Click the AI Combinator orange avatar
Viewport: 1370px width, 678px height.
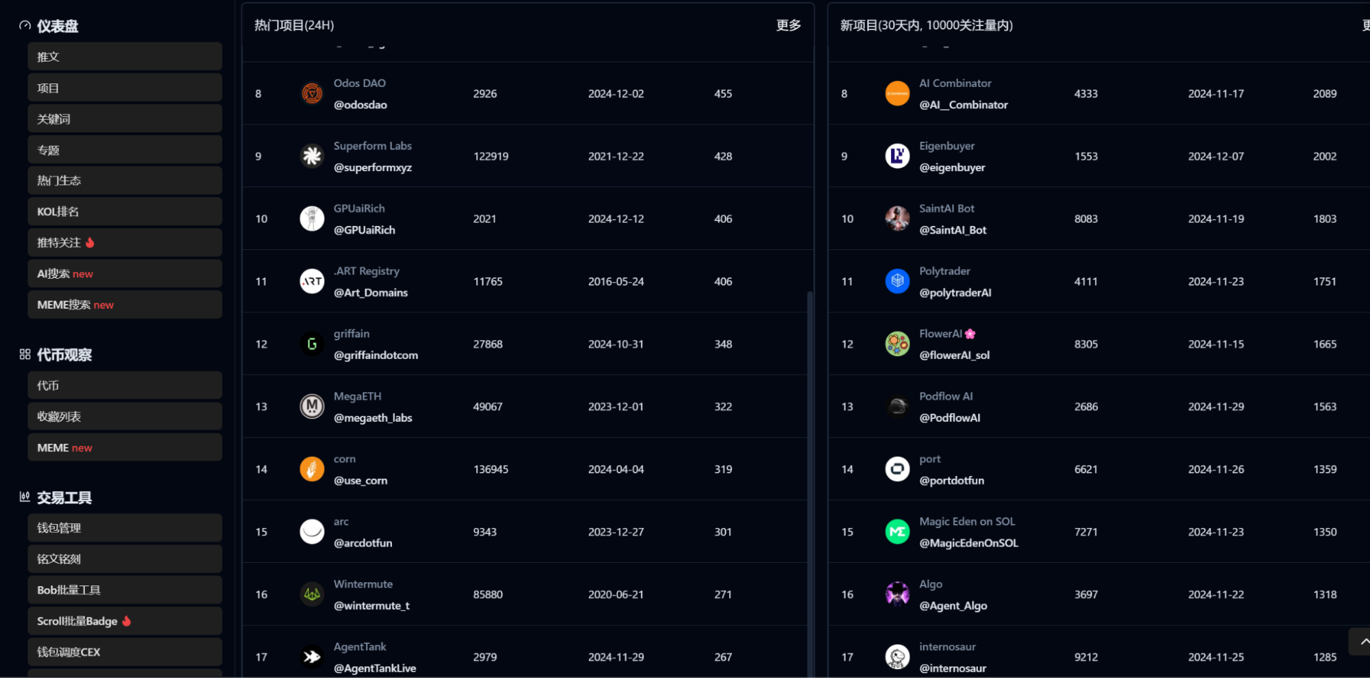[897, 93]
